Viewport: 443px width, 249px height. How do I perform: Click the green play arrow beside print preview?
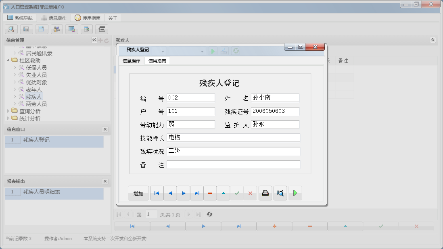[x=295, y=193]
